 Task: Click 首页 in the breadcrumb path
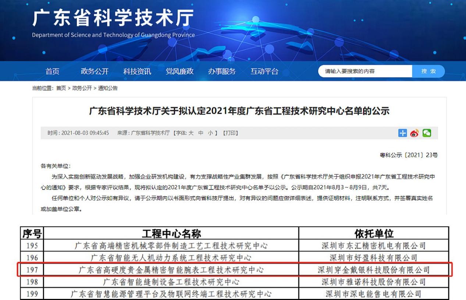point(61,88)
